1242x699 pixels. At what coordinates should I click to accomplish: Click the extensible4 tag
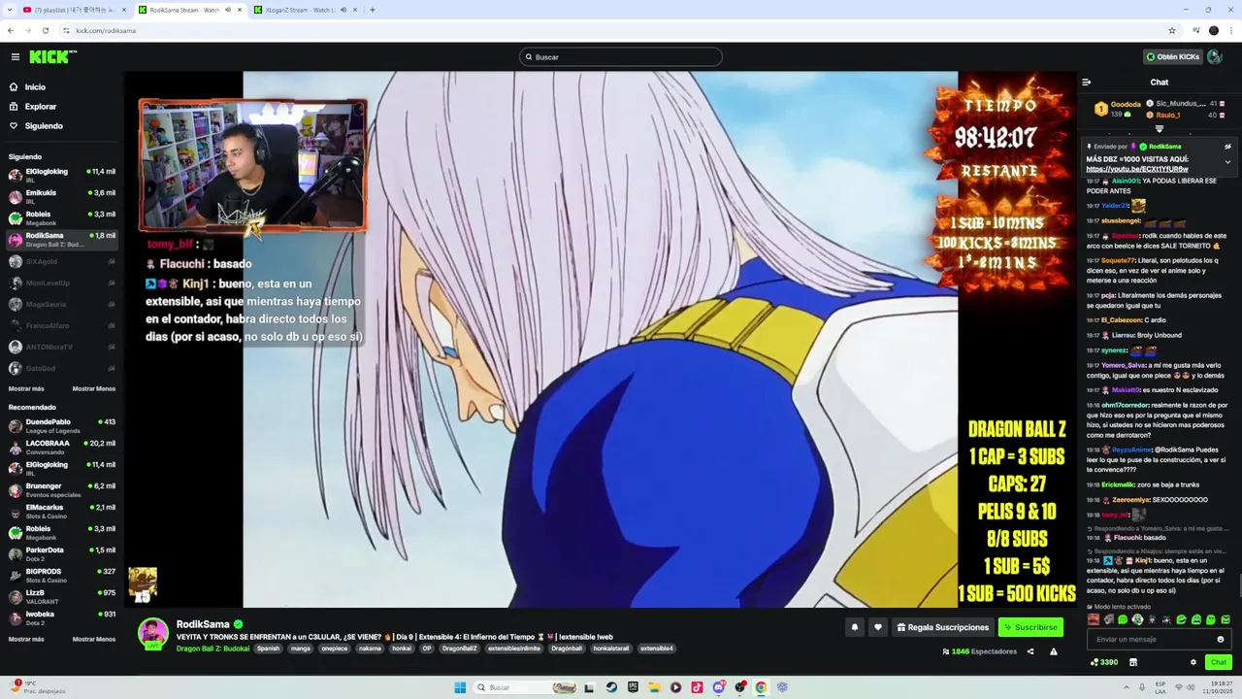point(656,649)
